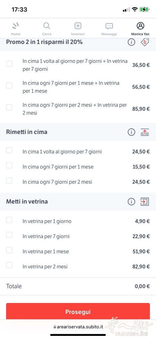Tap the Prosegui button
Screen dimensions: 156x339
coord(78,311)
